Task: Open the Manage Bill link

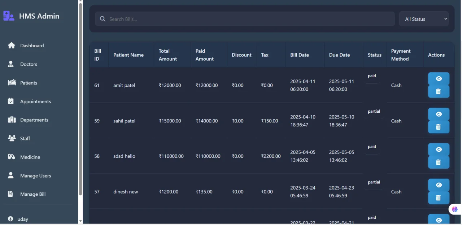Action: coord(33,194)
